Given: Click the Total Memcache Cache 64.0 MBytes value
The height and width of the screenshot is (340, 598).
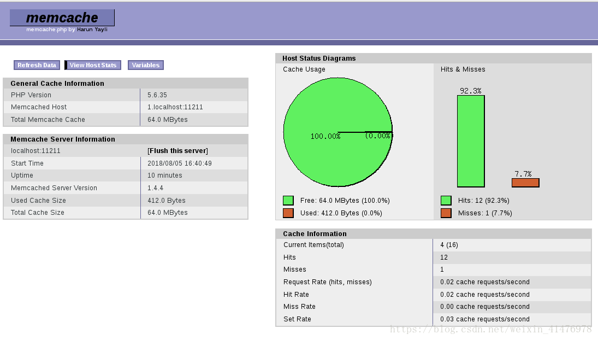Looking at the screenshot, I should click(168, 120).
